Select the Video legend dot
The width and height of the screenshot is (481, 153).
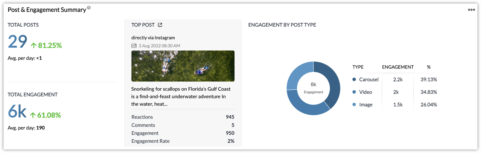pyautogui.click(x=354, y=92)
